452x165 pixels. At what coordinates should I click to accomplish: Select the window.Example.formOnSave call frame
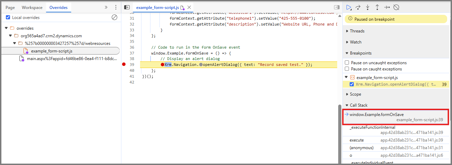[x=396, y=117]
